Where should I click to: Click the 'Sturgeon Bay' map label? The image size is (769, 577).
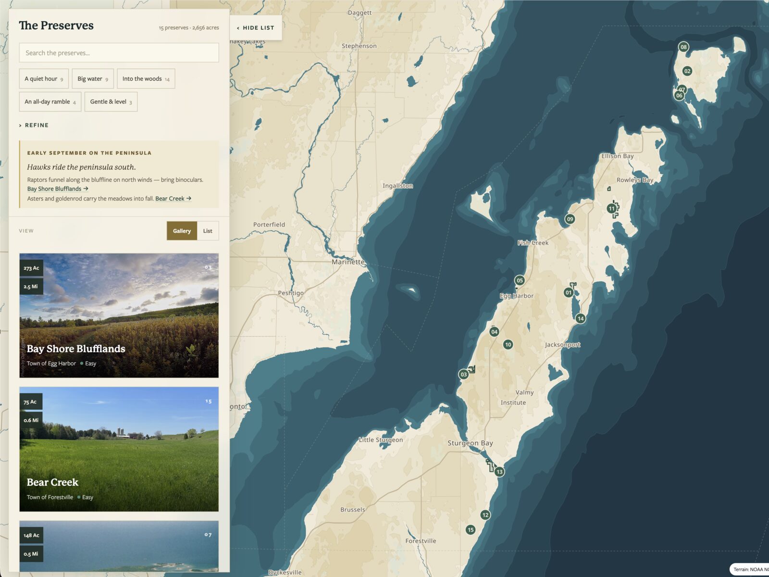470,443
